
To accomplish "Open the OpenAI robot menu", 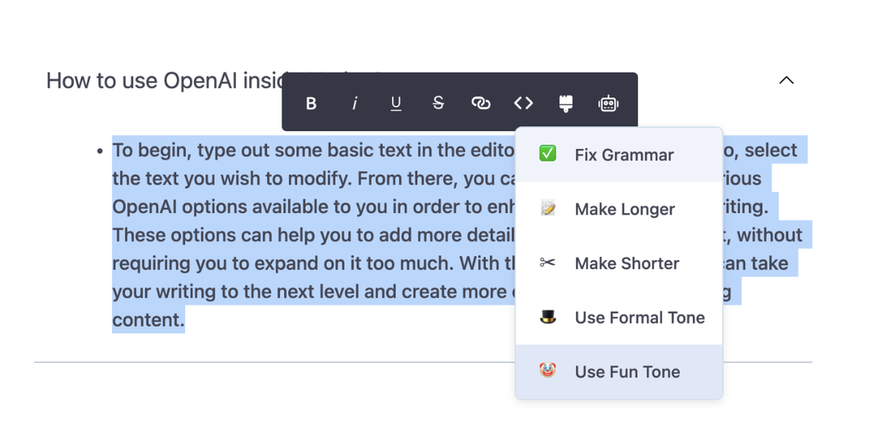I will click(x=608, y=103).
